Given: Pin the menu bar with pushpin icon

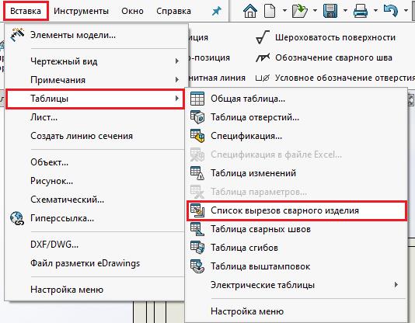Looking at the screenshot, I should [x=217, y=11].
